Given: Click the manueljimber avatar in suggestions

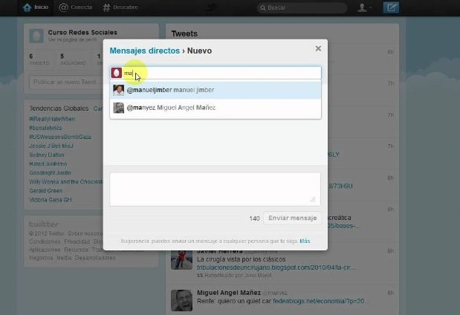Looking at the screenshot, I should pos(118,90).
